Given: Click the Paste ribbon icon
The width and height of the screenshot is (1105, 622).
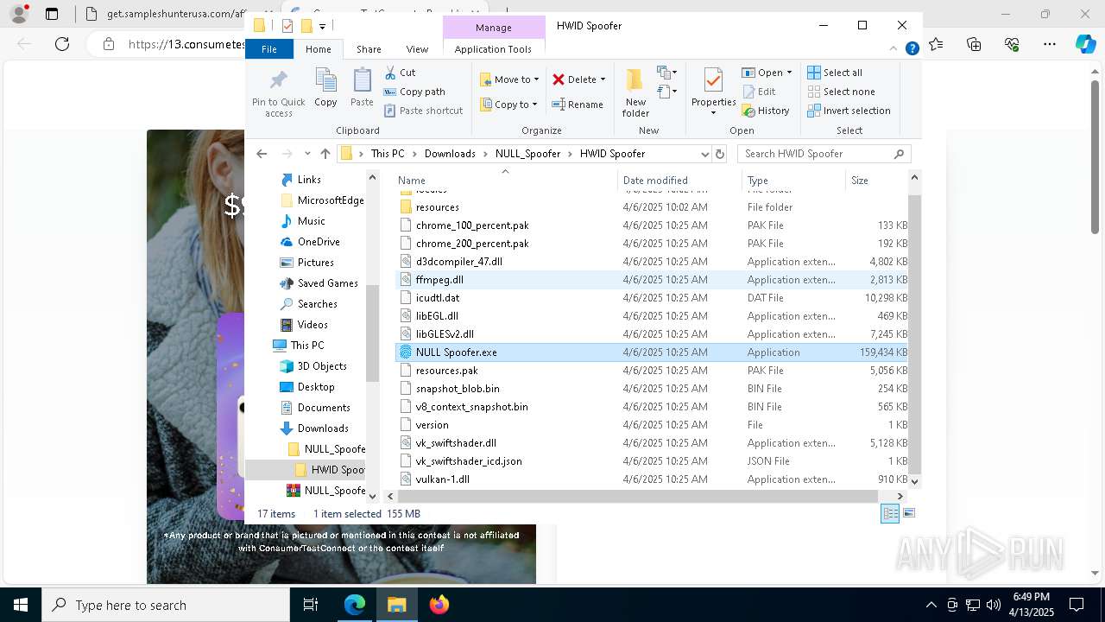Looking at the screenshot, I should point(362,88).
